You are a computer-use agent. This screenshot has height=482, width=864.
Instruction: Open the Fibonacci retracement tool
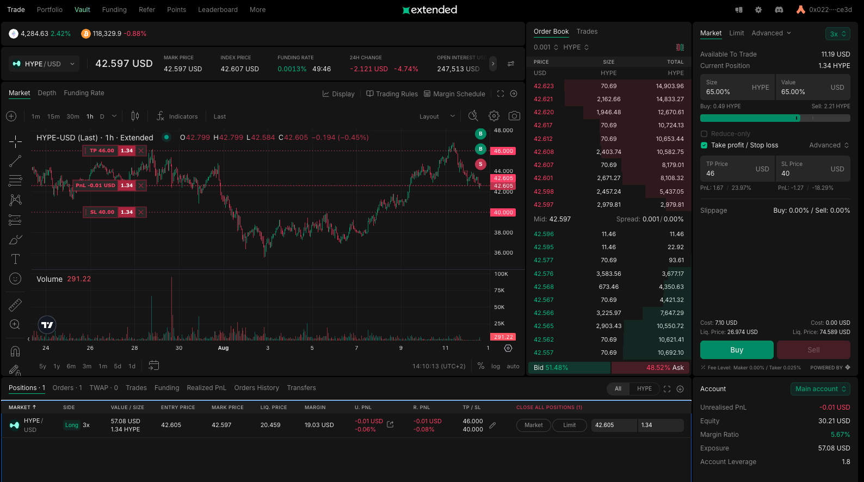coord(15,181)
